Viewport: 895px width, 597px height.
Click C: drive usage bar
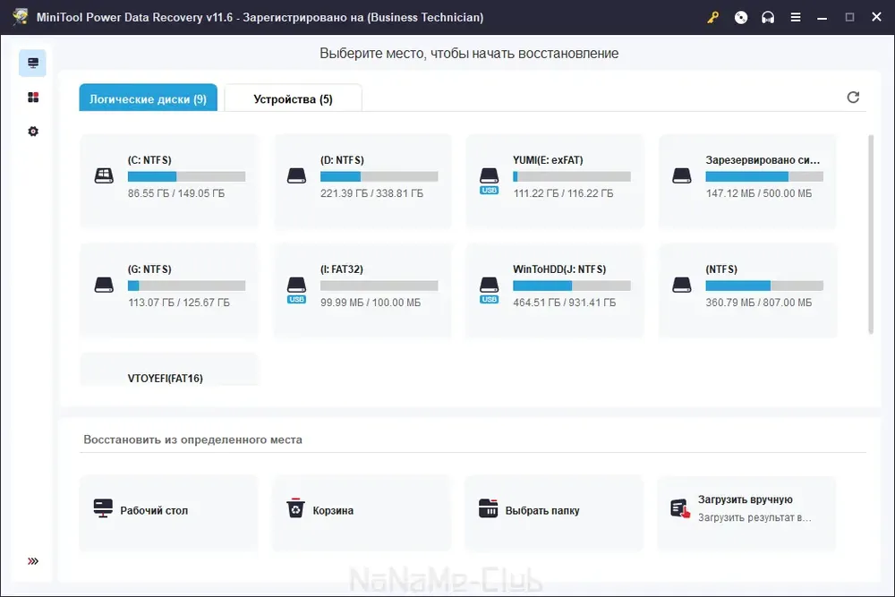187,176
